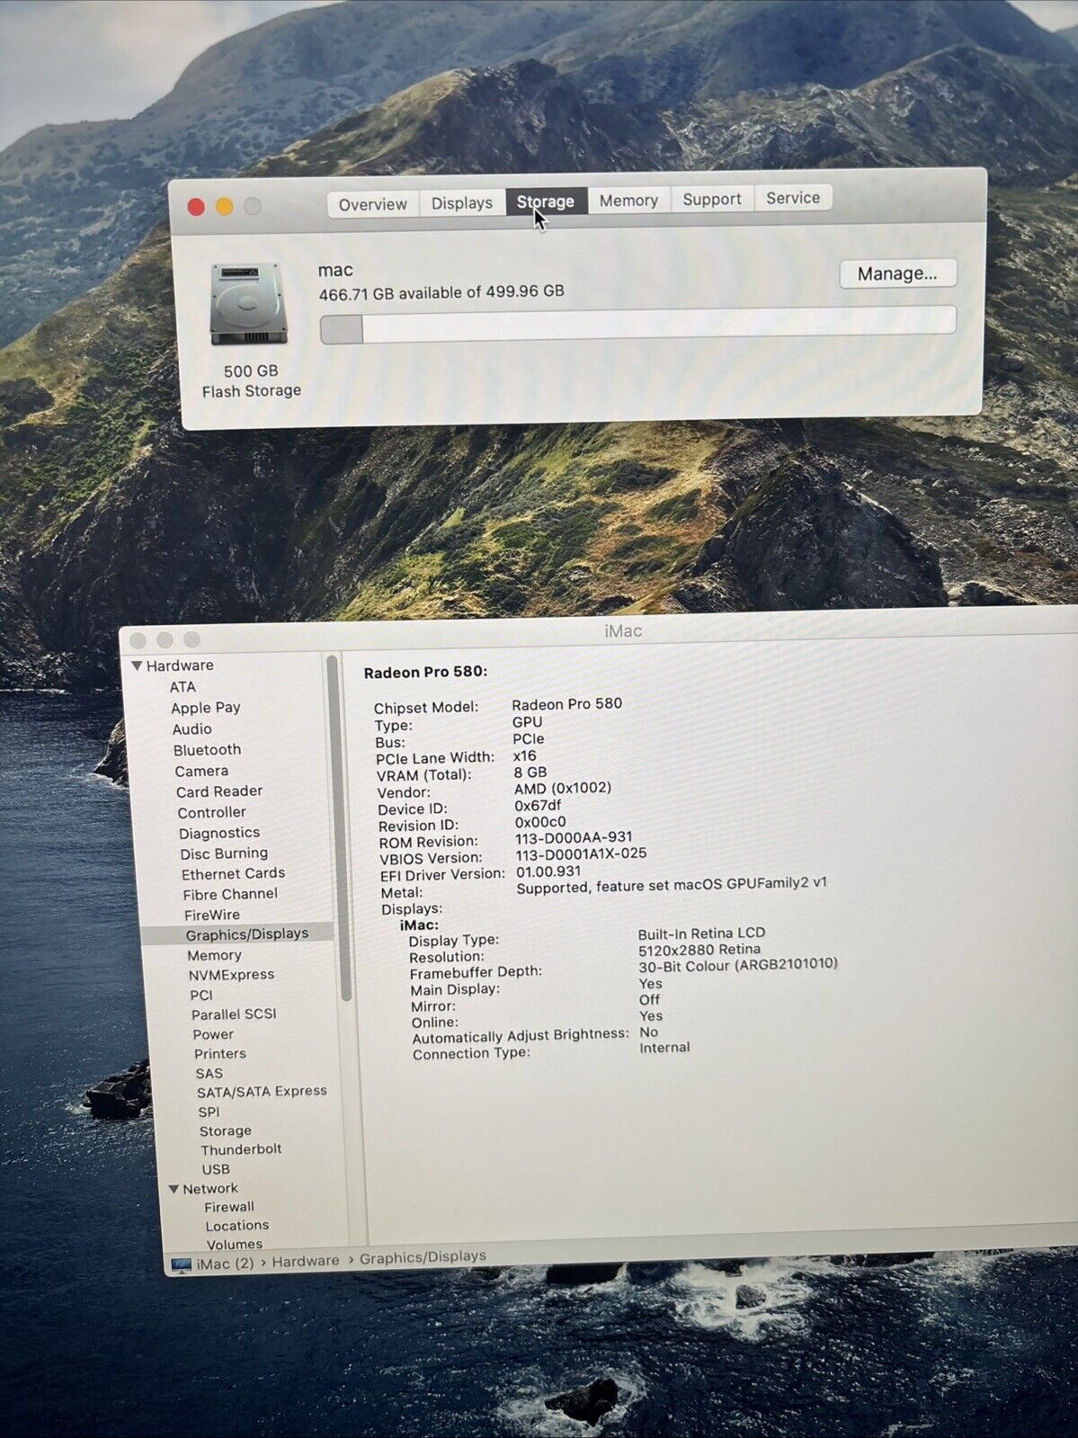Click the 500 GB Flash Storage drive icon
This screenshot has height=1438, width=1078.
pos(249,303)
